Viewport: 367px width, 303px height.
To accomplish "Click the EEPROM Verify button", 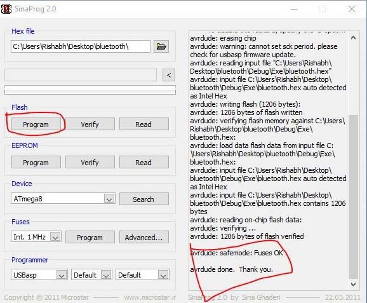I will click(90, 162).
